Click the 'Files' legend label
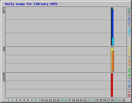 click(x=129, y=21)
